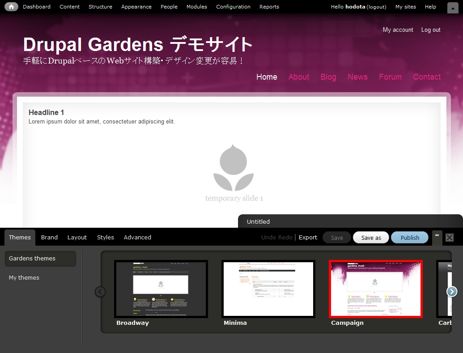Click the Japanese site slogan text
Image resolution: width=463 pixels, height=353 pixels.
(133, 61)
